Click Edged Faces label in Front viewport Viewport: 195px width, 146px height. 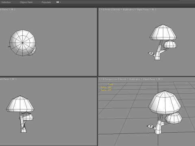coord(143,9)
